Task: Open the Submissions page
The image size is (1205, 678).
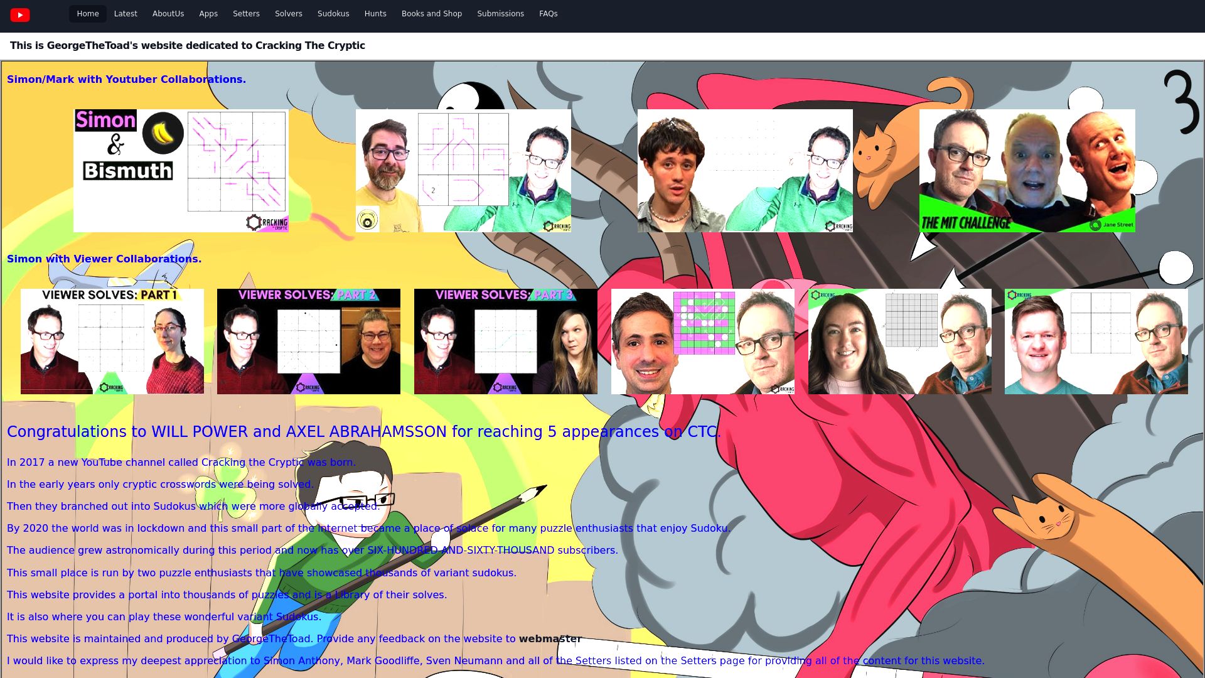Action: (x=500, y=14)
